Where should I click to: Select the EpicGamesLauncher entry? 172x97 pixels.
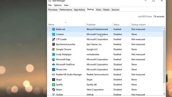click(66, 44)
